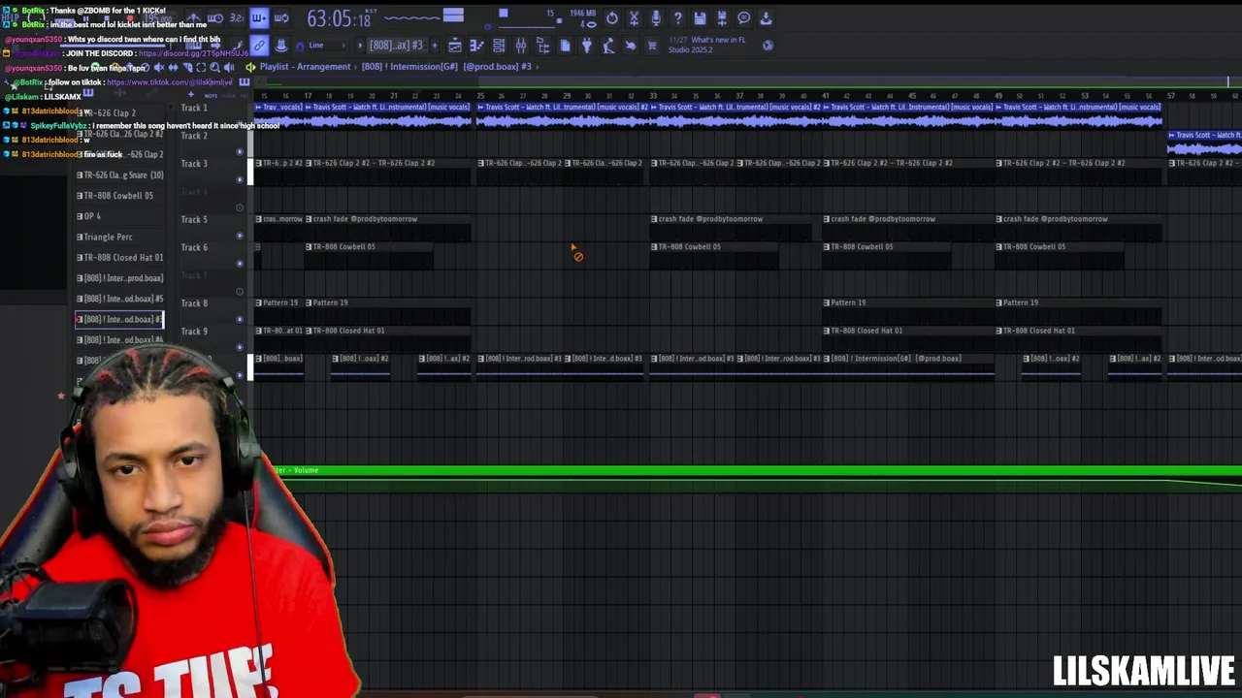The height and width of the screenshot is (698, 1242).
Task: Click arrow left of pattern selector
Action: 360,46
